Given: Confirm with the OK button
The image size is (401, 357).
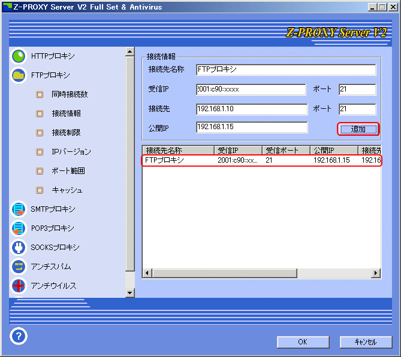Looking at the screenshot, I should click(303, 342).
